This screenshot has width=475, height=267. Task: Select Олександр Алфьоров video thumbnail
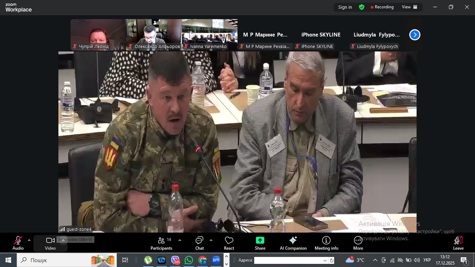click(x=154, y=35)
